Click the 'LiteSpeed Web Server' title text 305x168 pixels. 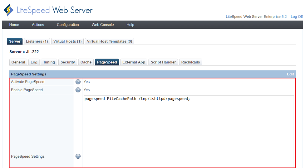tap(55, 10)
